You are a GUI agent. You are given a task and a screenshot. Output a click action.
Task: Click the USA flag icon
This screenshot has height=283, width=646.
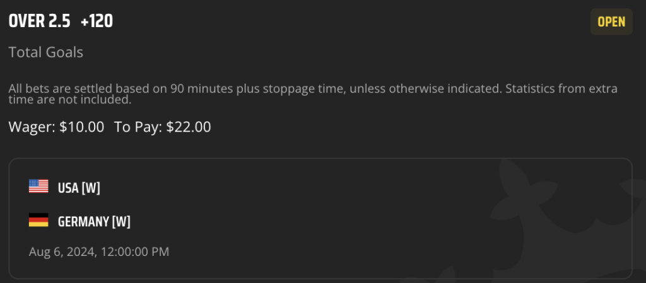pos(38,187)
